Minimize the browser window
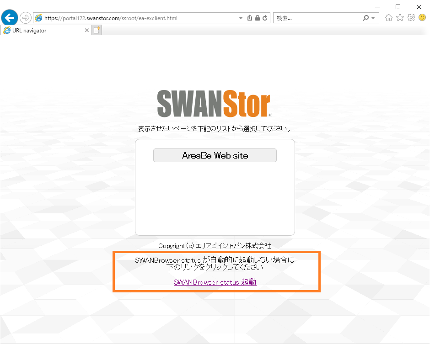The image size is (430, 344). pyautogui.click(x=377, y=7)
